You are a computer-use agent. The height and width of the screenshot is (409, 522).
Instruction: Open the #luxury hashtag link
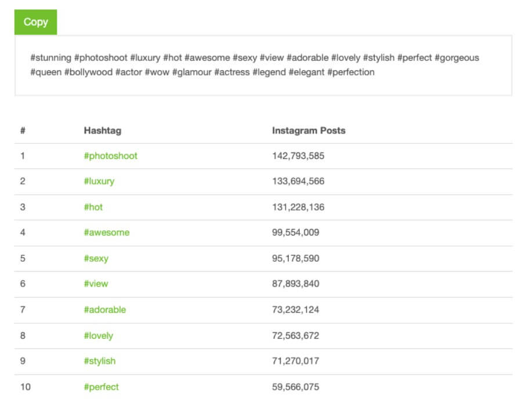click(x=99, y=182)
